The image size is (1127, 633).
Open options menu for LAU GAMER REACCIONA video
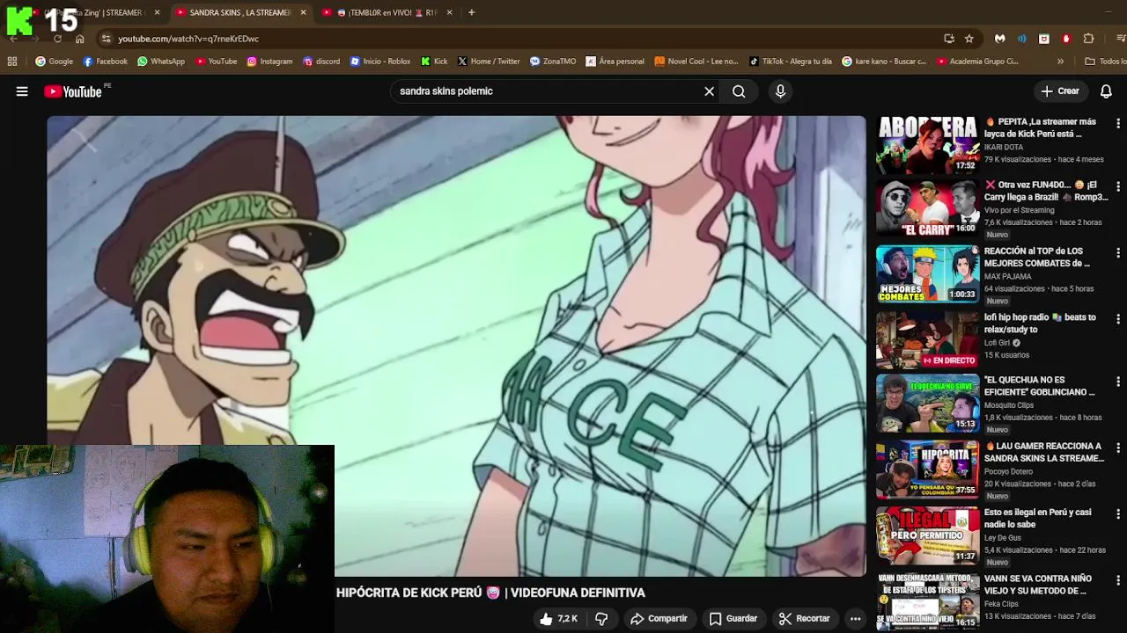coord(1118,448)
